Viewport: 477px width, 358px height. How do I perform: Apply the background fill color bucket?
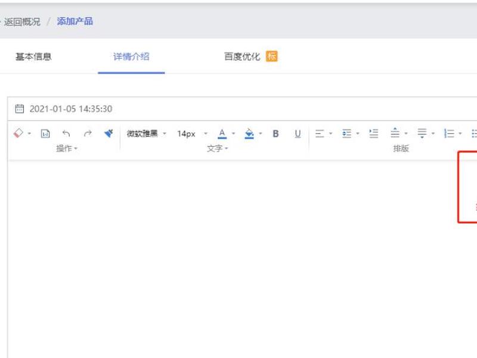249,133
